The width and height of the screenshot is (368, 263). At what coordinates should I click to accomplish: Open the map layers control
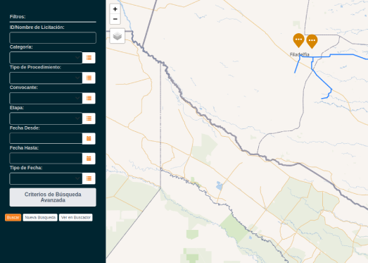coord(117,36)
